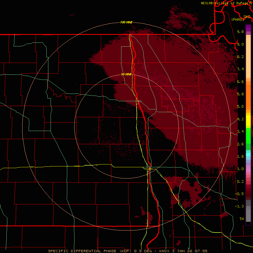Click the 2.6 legend value
This screenshot has width=253, height=253.
pos(240,144)
